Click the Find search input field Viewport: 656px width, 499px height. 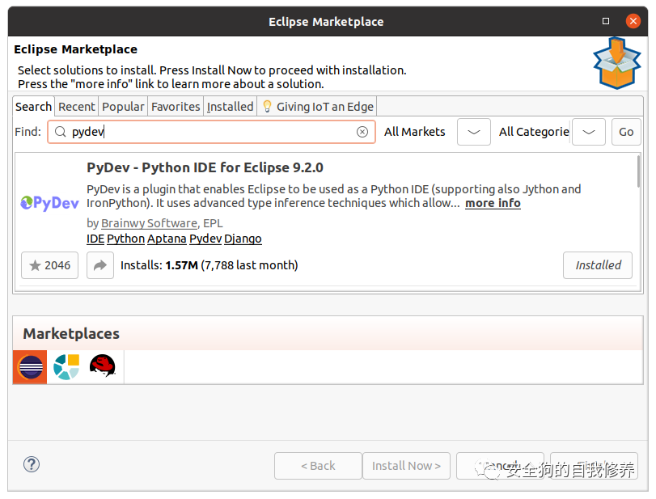click(x=211, y=132)
